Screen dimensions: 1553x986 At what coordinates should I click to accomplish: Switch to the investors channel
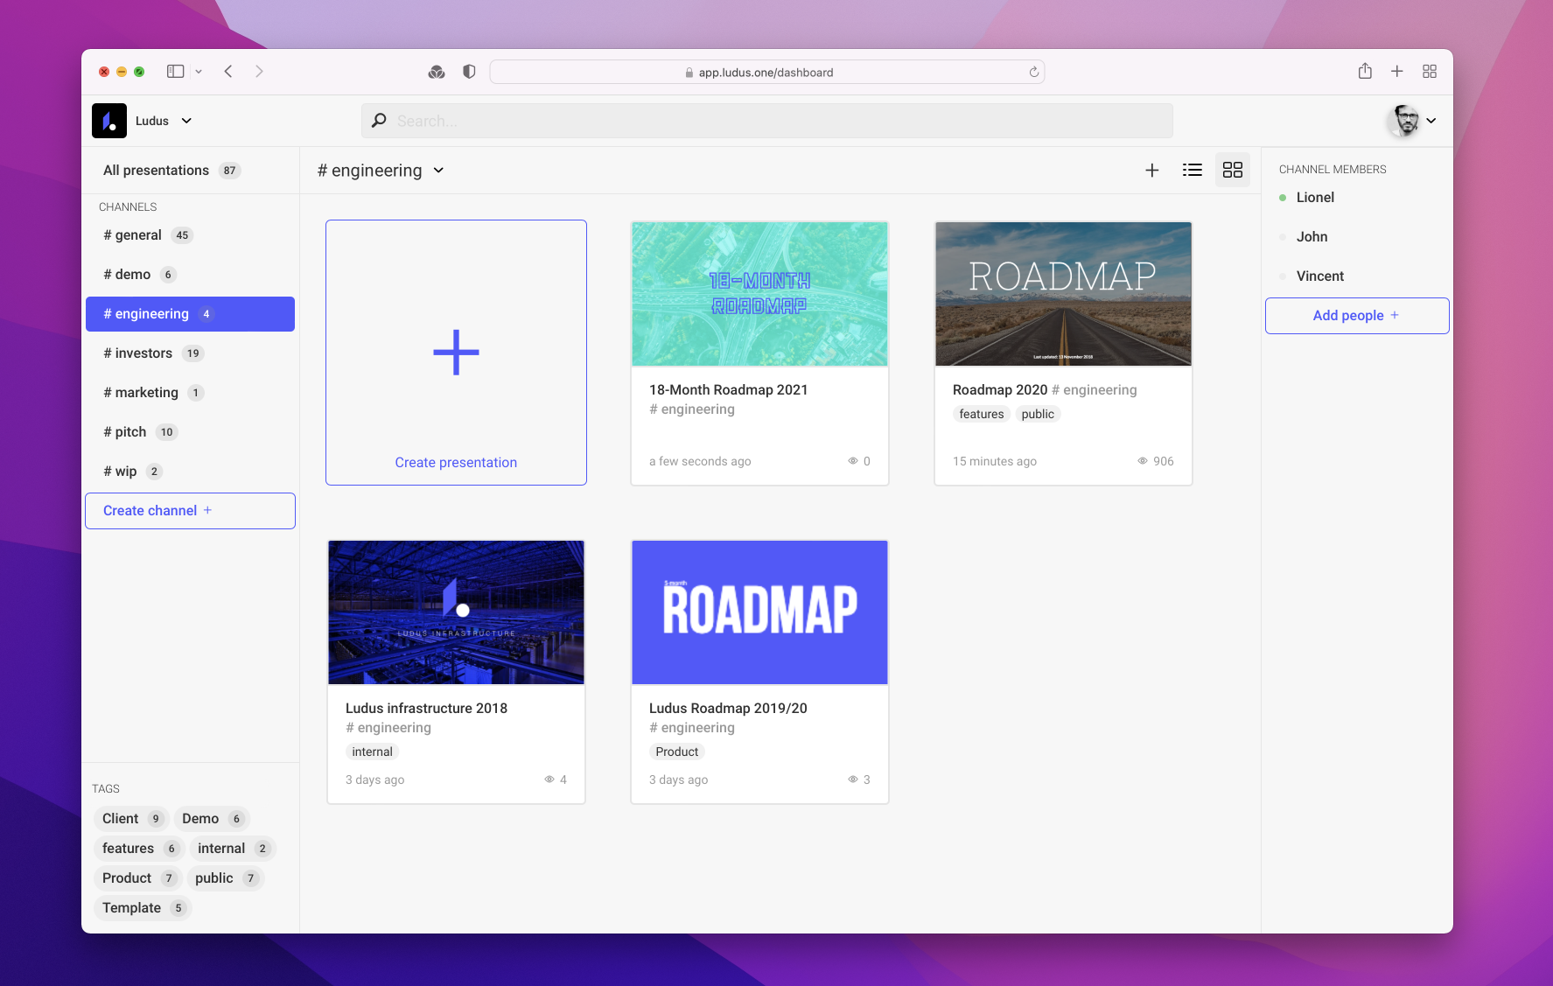(143, 353)
